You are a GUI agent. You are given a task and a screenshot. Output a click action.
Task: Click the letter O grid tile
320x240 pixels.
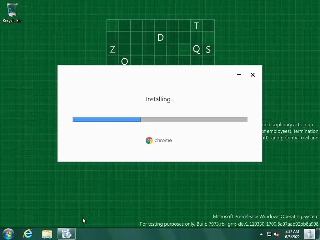(124, 61)
